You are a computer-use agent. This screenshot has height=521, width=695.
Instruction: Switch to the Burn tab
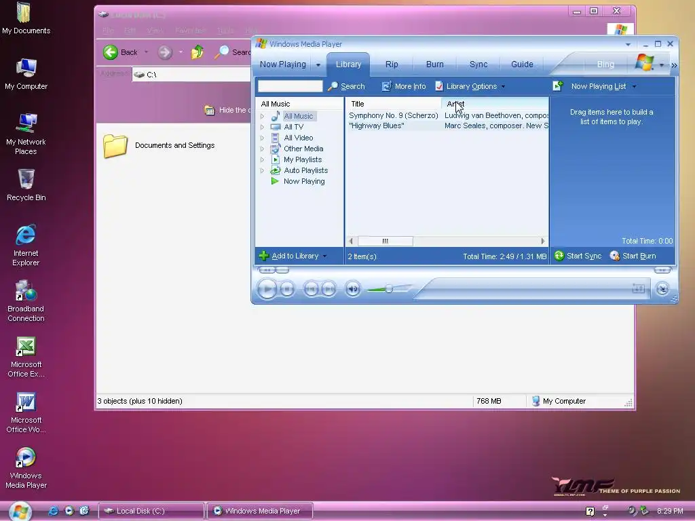[435, 64]
